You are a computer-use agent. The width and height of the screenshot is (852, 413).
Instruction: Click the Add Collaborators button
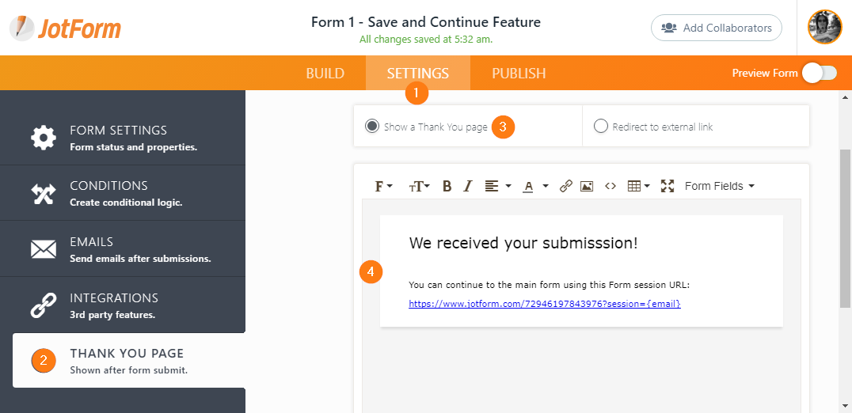tap(716, 28)
